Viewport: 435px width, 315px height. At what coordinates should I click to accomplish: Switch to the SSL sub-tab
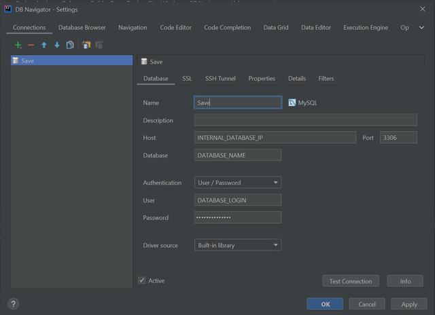click(187, 78)
